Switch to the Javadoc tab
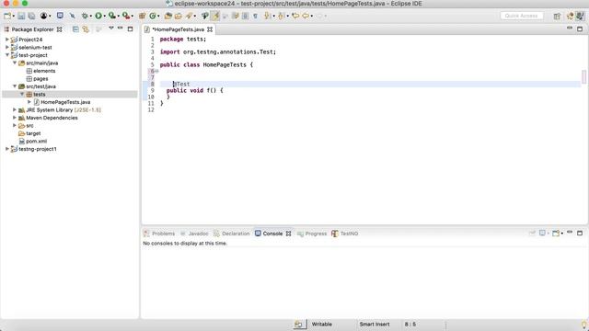The width and height of the screenshot is (589, 331). [194, 234]
